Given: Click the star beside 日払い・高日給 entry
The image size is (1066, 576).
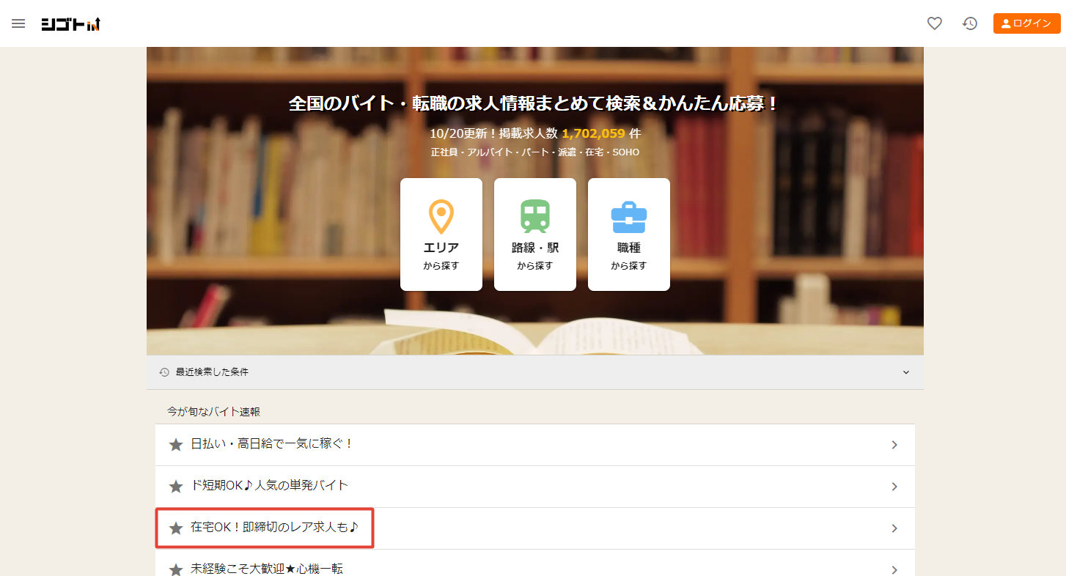Looking at the screenshot, I should coord(175,445).
